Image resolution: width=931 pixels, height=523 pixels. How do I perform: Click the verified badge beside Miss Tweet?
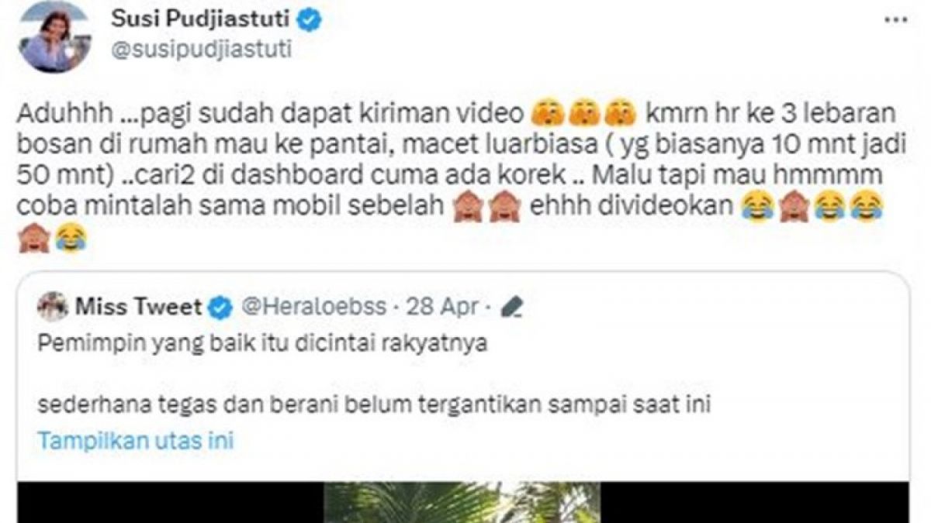click(x=220, y=308)
